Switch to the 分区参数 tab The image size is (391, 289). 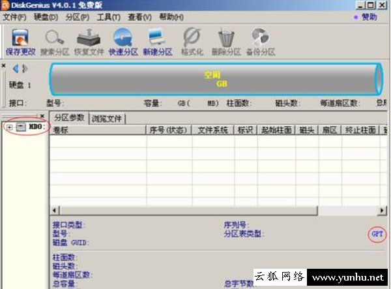click(x=69, y=117)
